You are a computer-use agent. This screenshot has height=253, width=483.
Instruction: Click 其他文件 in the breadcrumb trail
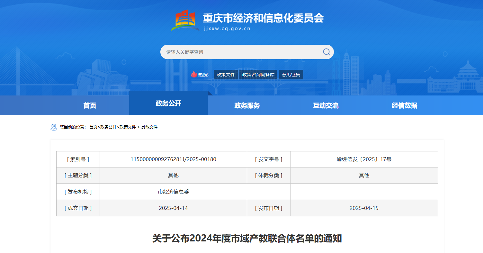pyautogui.click(x=149, y=127)
